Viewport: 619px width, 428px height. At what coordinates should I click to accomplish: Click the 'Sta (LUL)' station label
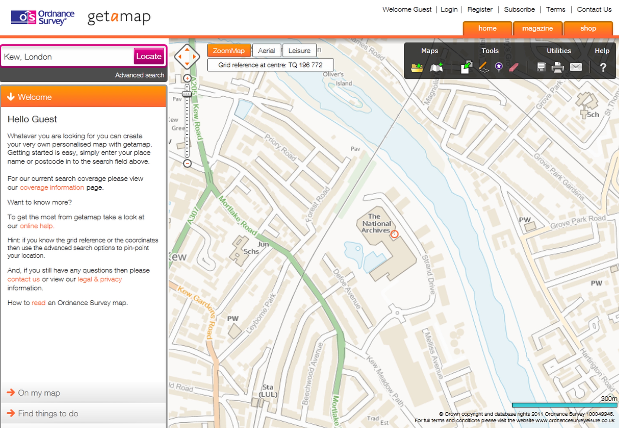click(x=268, y=391)
